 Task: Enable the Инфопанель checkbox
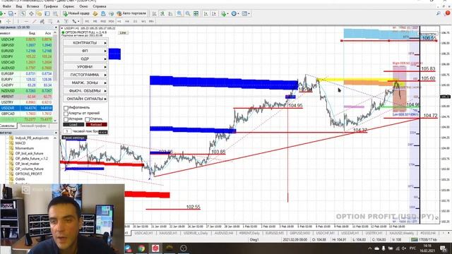pyautogui.click(x=66, y=108)
